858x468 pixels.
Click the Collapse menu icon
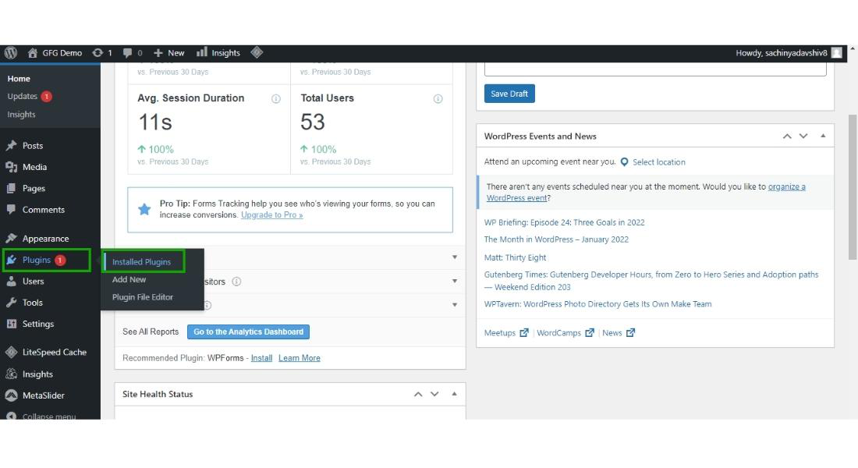click(11, 416)
